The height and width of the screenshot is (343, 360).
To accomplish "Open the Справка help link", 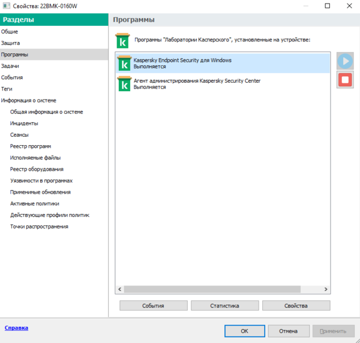I will (16, 328).
